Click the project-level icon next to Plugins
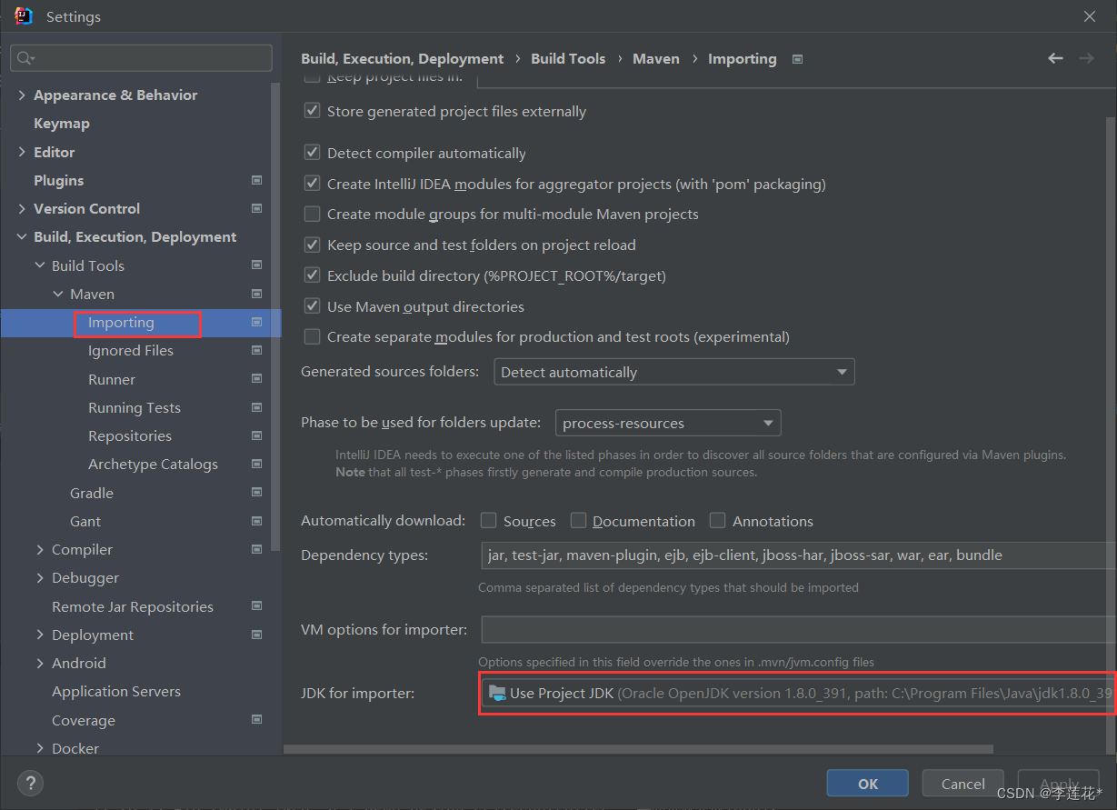This screenshot has height=810, width=1117. [257, 180]
